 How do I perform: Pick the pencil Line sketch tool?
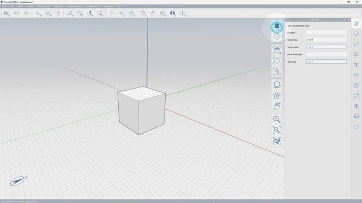click(69, 14)
